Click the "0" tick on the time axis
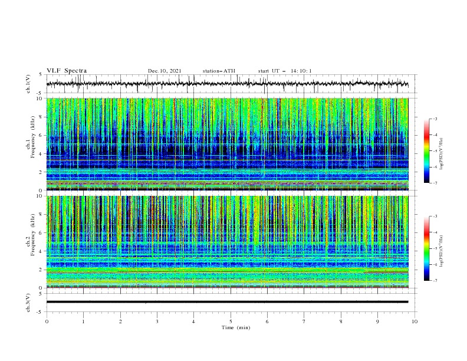The image size is (467, 361). point(47,321)
